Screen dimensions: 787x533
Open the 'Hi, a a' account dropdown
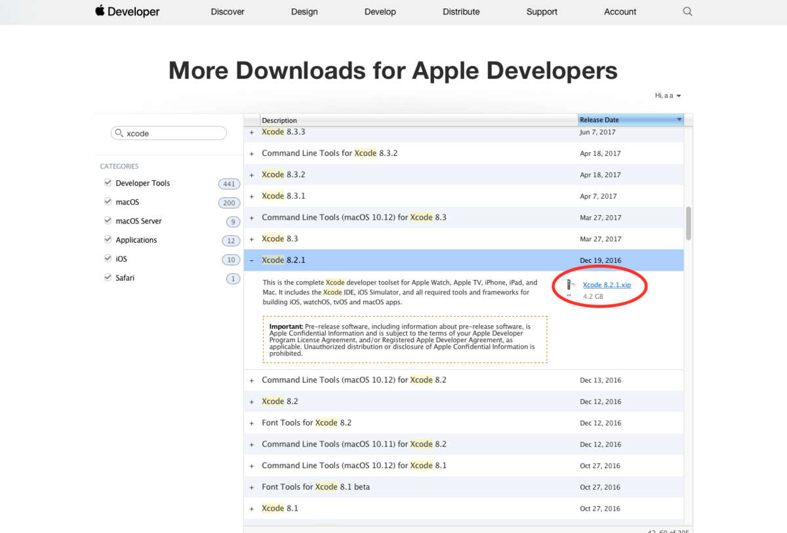click(668, 96)
